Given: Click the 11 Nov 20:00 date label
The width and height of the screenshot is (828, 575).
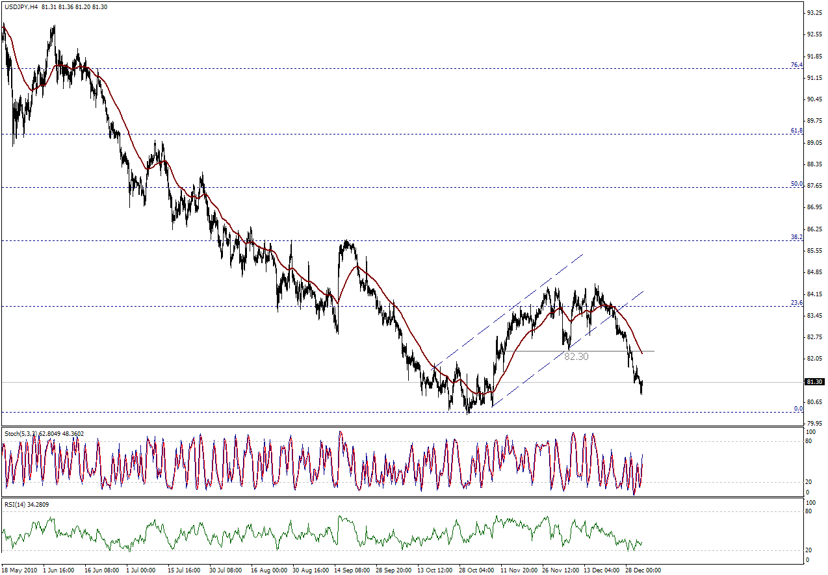Looking at the screenshot, I should click(x=520, y=570).
